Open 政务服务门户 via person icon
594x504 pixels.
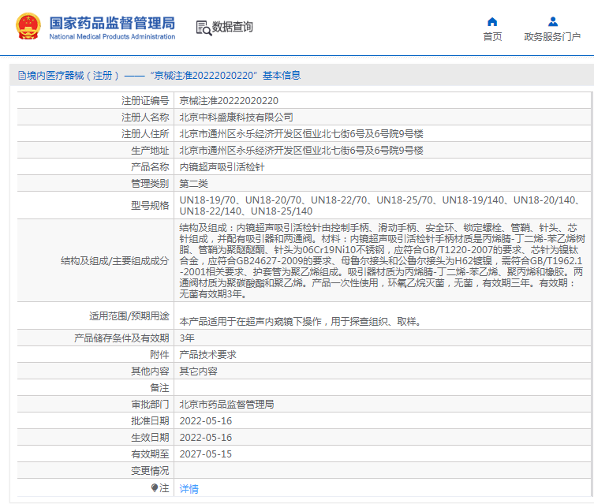pos(553,21)
